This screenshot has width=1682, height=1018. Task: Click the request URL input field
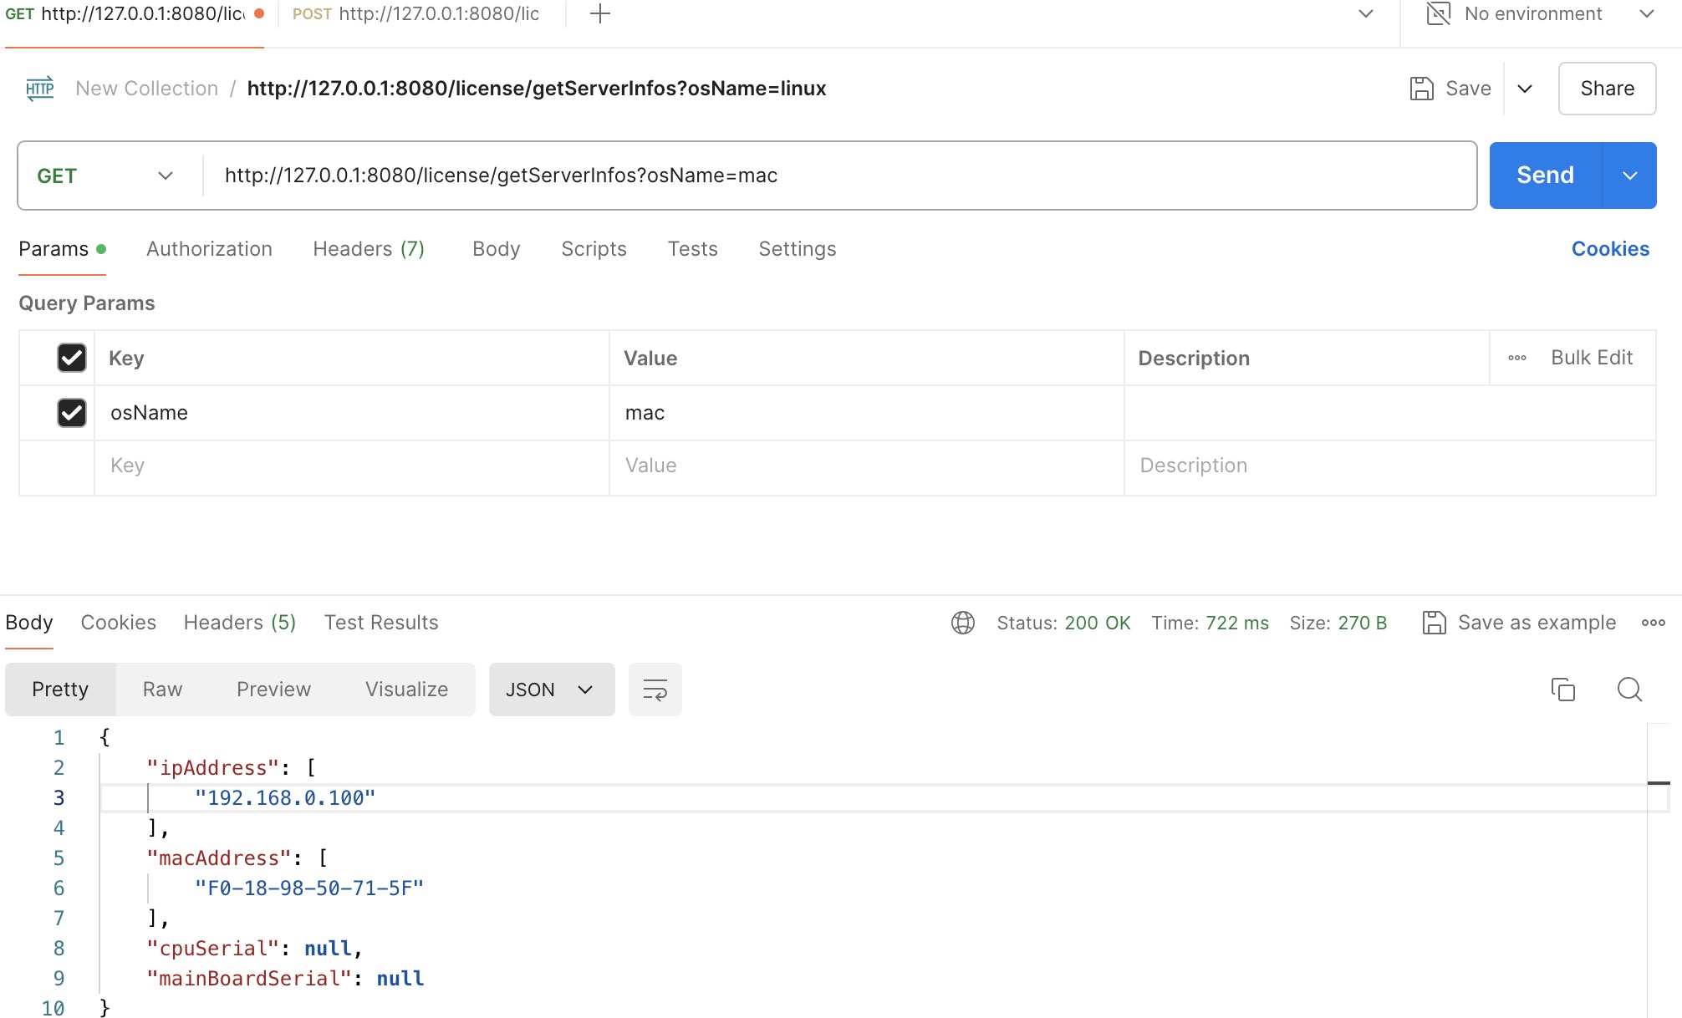coord(836,176)
